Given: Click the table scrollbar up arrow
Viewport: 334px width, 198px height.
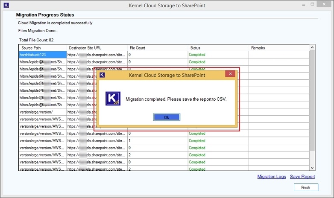Looking at the screenshot, I should pyautogui.click(x=312, y=47).
